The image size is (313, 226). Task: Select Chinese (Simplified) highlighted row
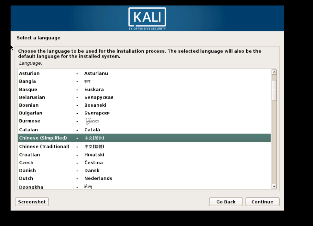pyautogui.click(x=144, y=138)
